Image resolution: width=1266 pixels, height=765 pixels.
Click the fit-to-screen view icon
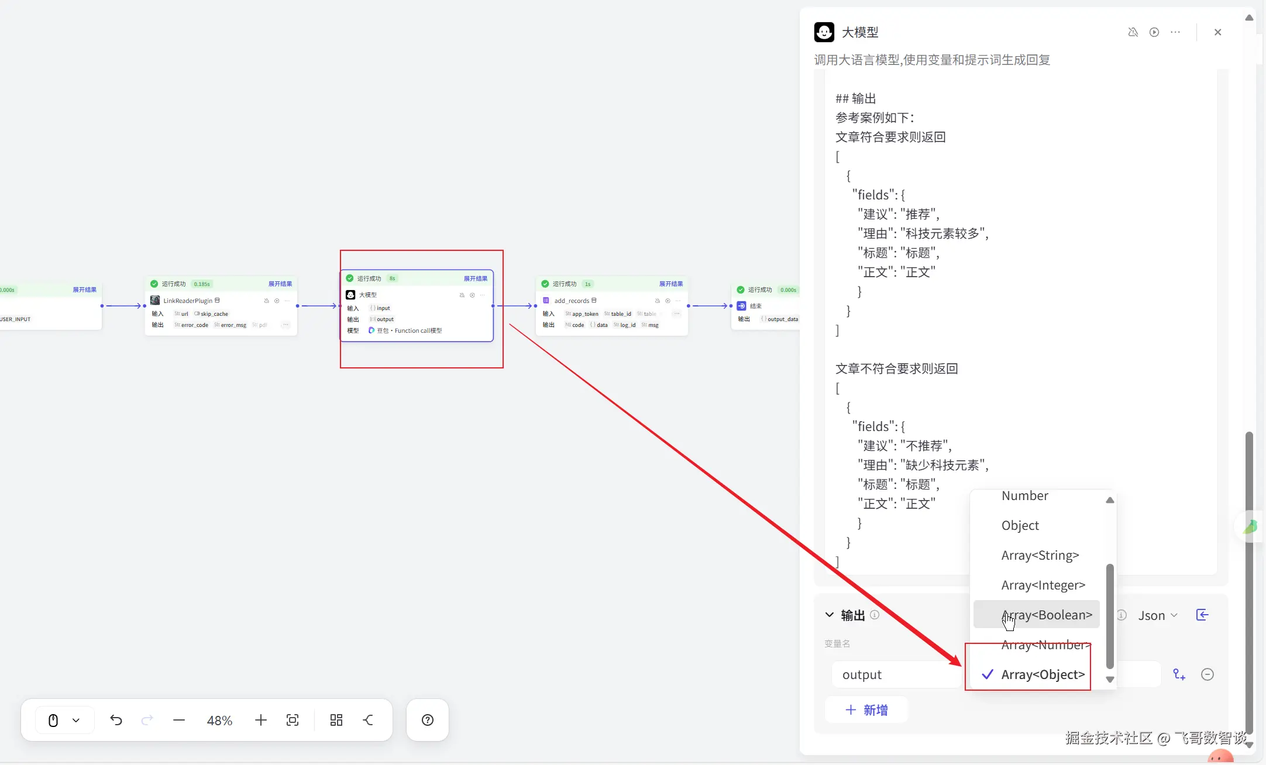[293, 720]
